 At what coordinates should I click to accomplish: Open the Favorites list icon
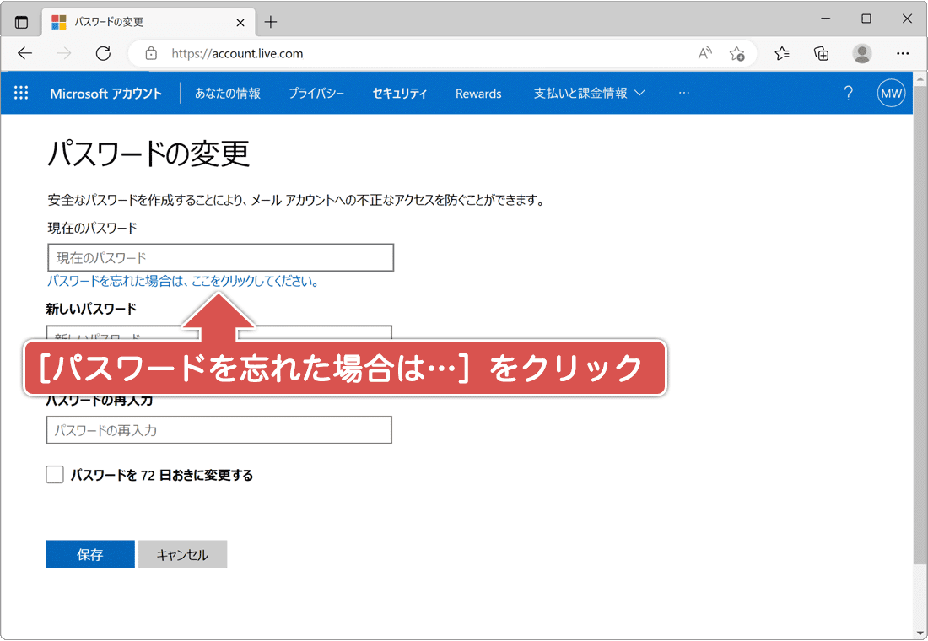click(x=782, y=54)
